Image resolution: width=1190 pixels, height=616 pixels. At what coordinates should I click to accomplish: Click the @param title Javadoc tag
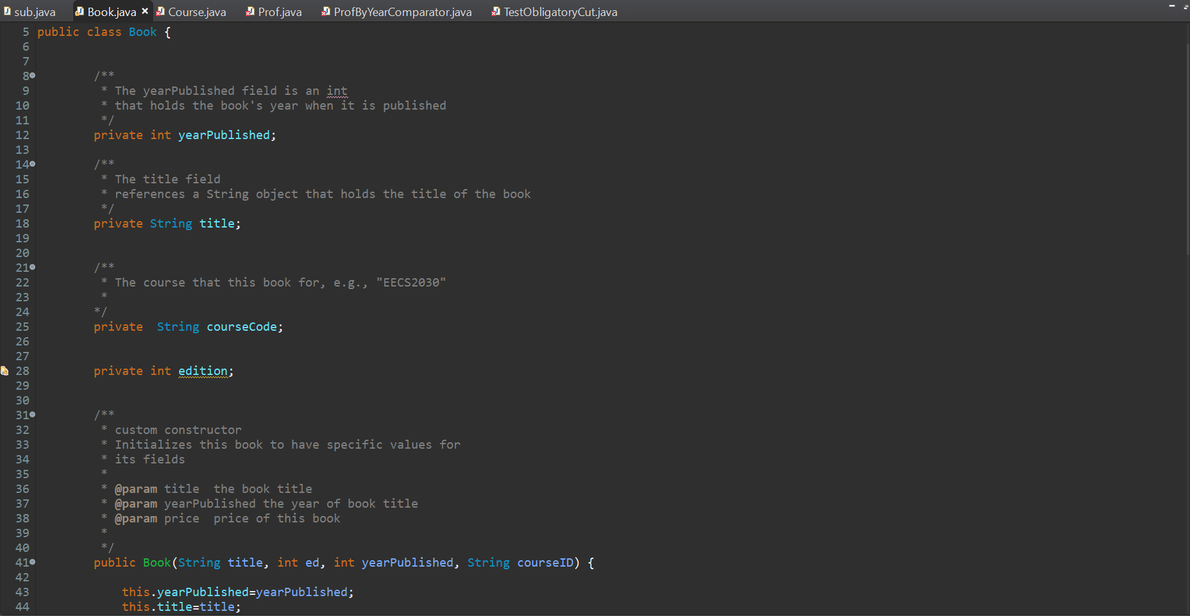click(135, 489)
